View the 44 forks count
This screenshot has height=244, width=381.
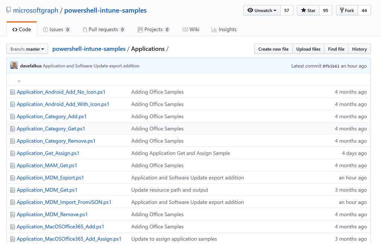tap(364, 10)
